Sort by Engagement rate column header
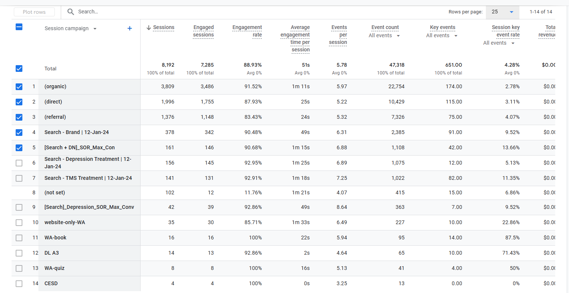The height and width of the screenshot is (293, 569). (247, 31)
